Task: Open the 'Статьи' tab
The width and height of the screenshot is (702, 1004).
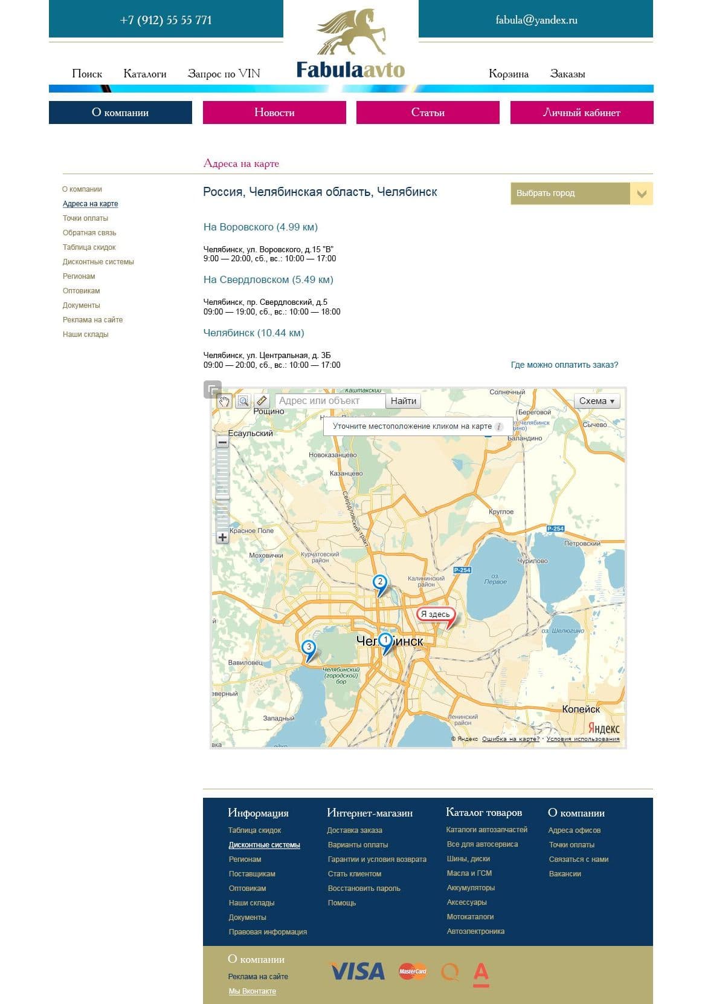Action: click(x=428, y=112)
